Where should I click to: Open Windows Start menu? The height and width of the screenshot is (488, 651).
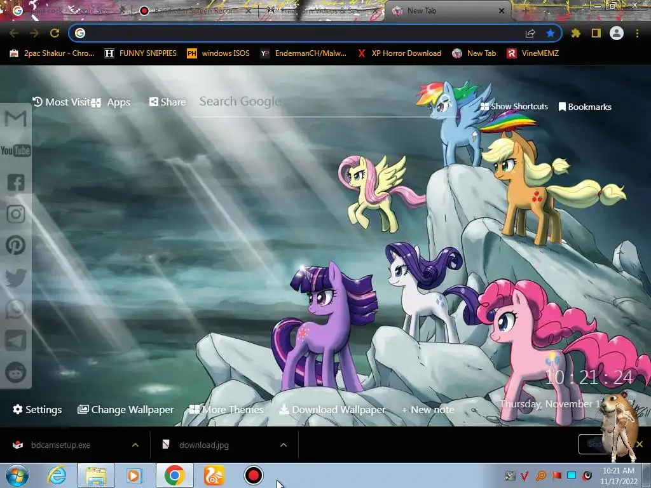point(17,475)
